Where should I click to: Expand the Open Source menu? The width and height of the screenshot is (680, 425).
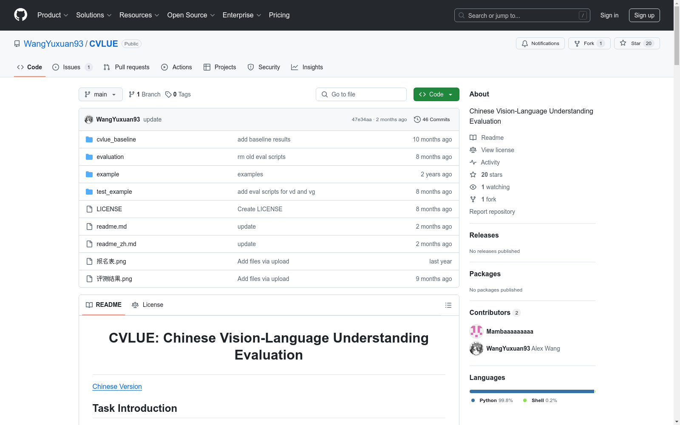pyautogui.click(x=191, y=15)
